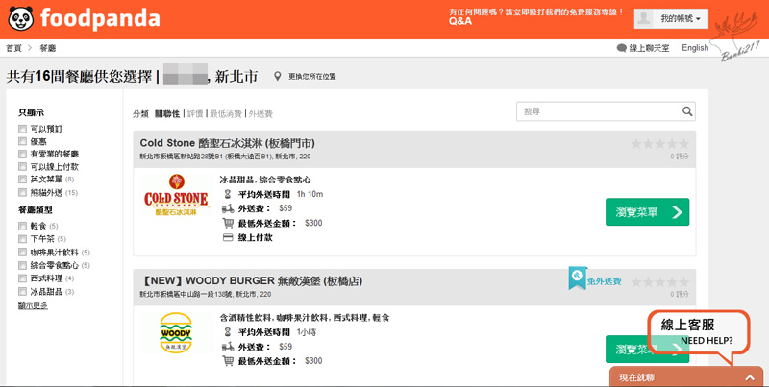This screenshot has height=387, width=769.
Task: Expand the 現在就聊 chat panel chevron
Action: pos(749,377)
